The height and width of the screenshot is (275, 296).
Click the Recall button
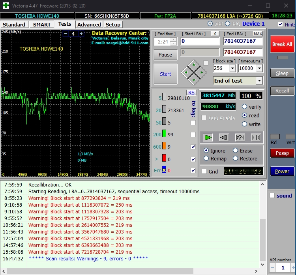pos(282,91)
